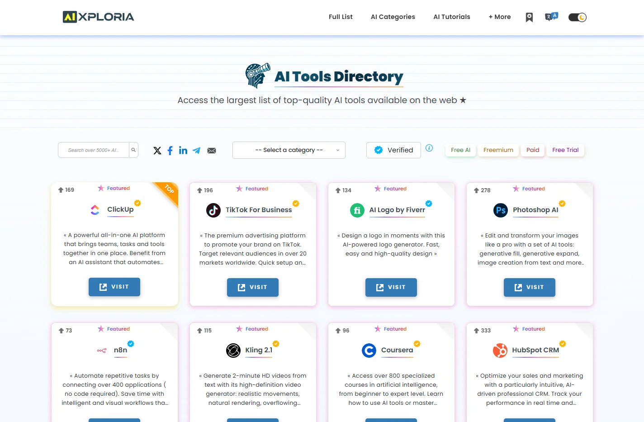
Task: Open the Kling 2.1 title link
Action: tap(259, 350)
